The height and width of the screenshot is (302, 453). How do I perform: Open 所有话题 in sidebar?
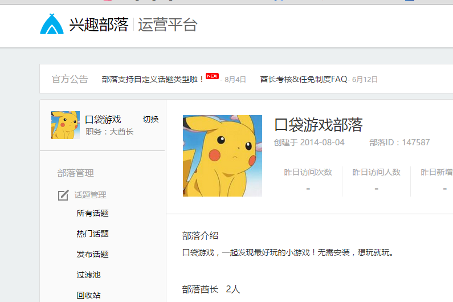pyautogui.click(x=92, y=213)
